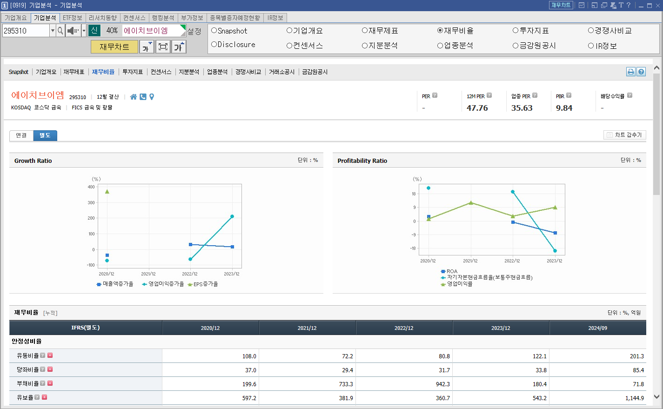Click the company homepage house icon

134,97
